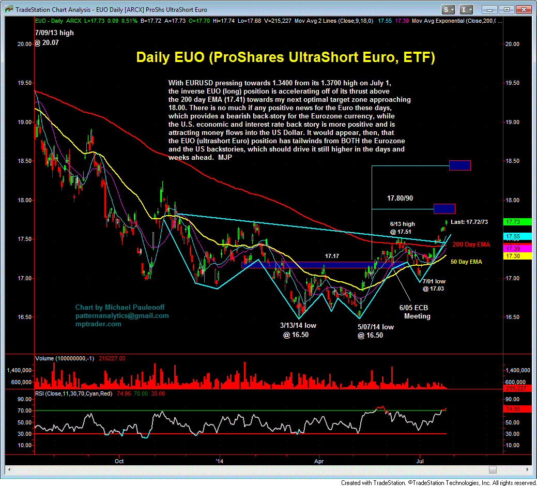Select the upper blue target box near 18.50
537x486 pixels.
coord(460,165)
